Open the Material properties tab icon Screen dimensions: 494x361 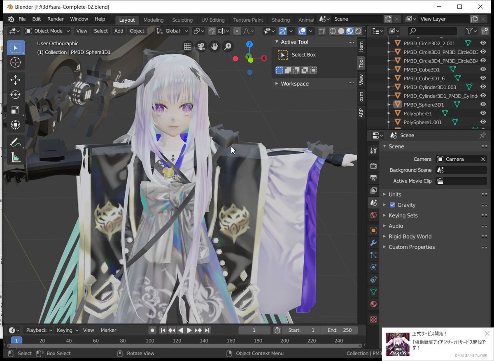pyautogui.click(x=373, y=304)
